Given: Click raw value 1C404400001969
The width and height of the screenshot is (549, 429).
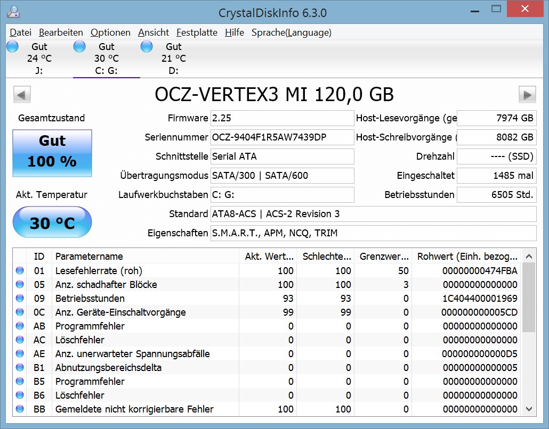Looking at the screenshot, I should (x=480, y=299).
